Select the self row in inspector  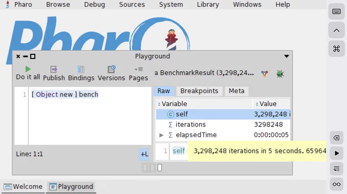(223, 114)
